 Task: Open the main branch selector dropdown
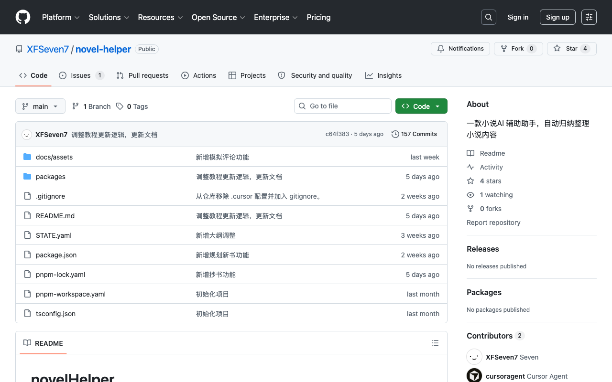40,106
